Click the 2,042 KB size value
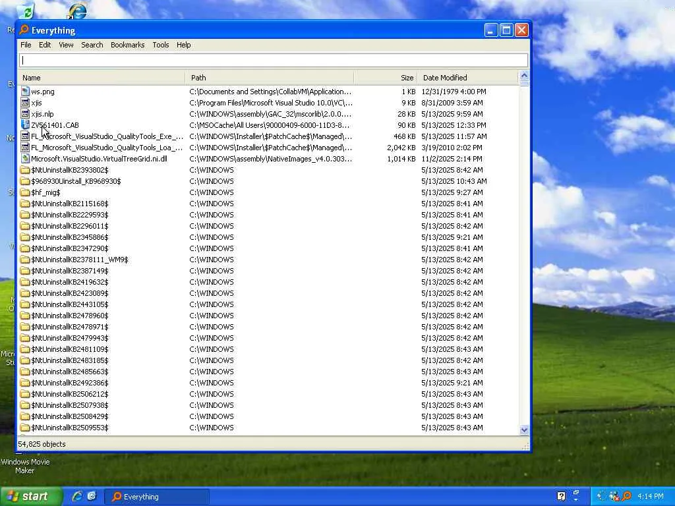The width and height of the screenshot is (675, 506). pyautogui.click(x=401, y=148)
